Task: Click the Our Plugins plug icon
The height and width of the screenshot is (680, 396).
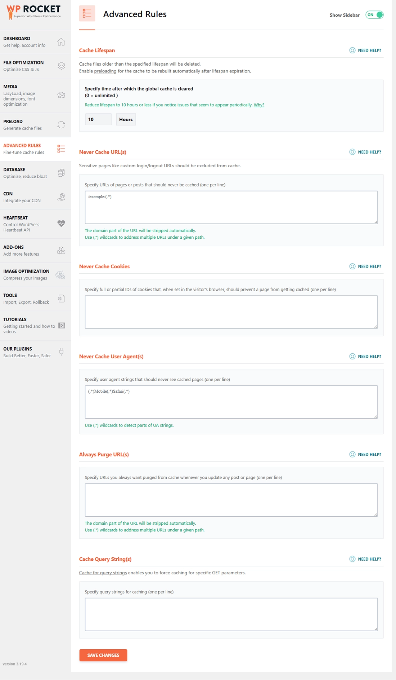Action: pos(61,352)
